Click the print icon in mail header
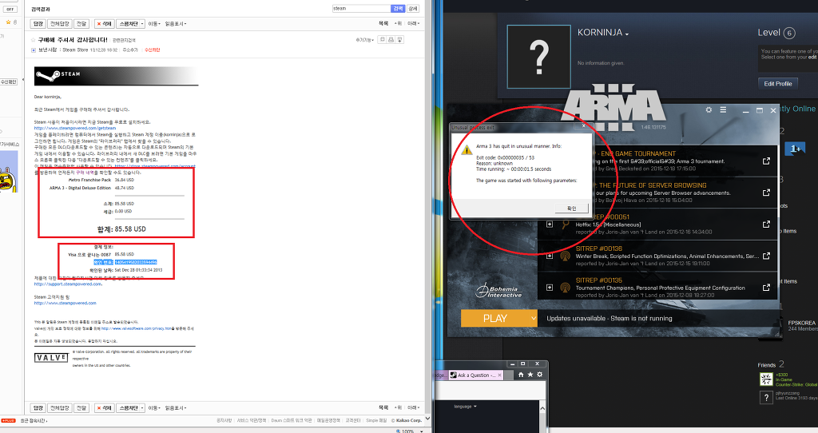The width and height of the screenshot is (818, 433). [391, 40]
